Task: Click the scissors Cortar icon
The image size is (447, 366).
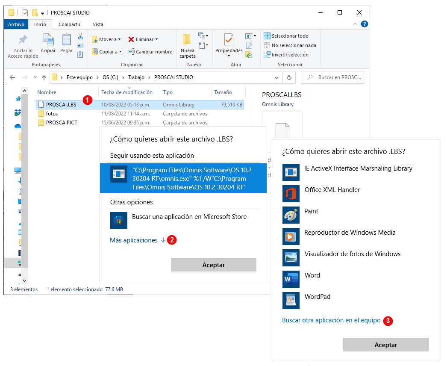Action: [x=80, y=36]
